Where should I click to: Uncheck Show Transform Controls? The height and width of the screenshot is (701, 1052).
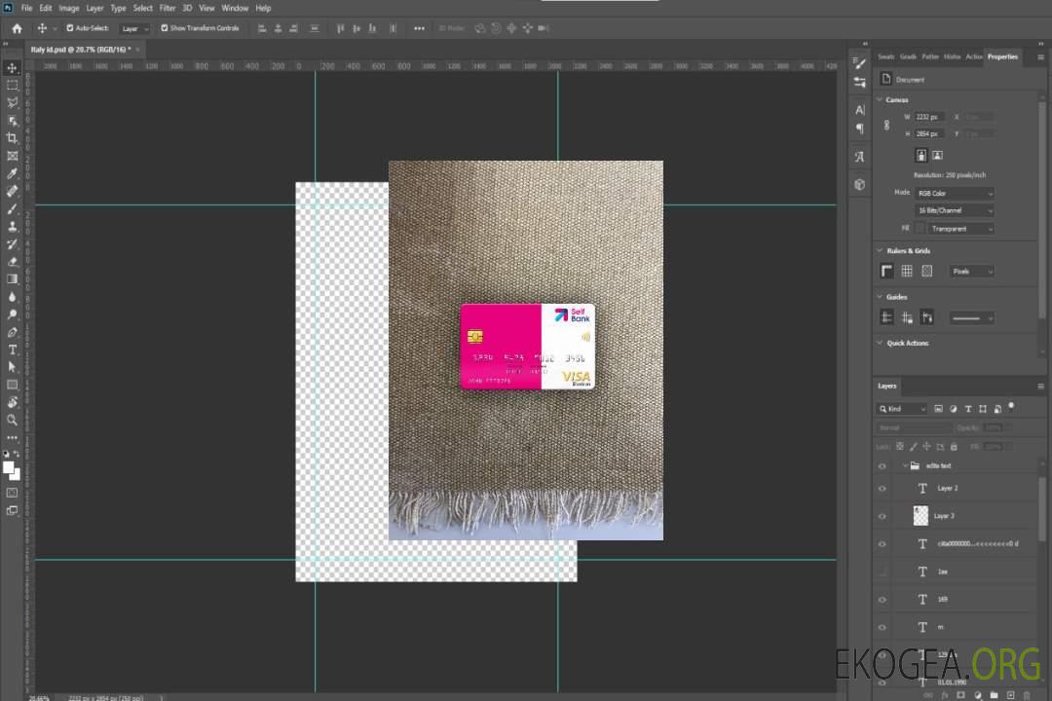164,28
